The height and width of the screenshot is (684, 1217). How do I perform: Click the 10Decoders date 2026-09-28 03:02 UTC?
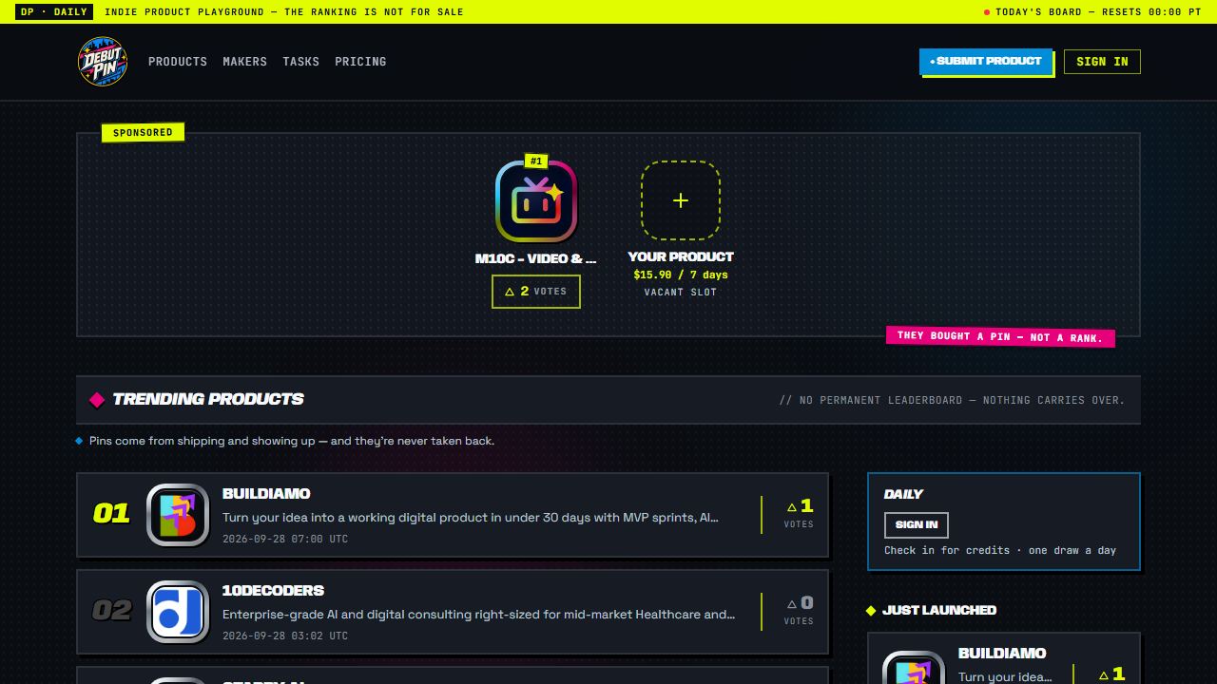pyautogui.click(x=285, y=636)
